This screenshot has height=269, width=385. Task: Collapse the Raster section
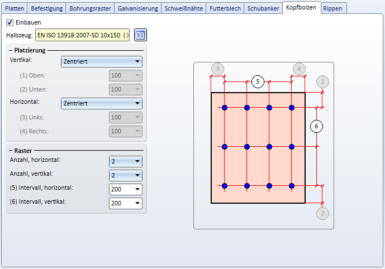point(11,151)
